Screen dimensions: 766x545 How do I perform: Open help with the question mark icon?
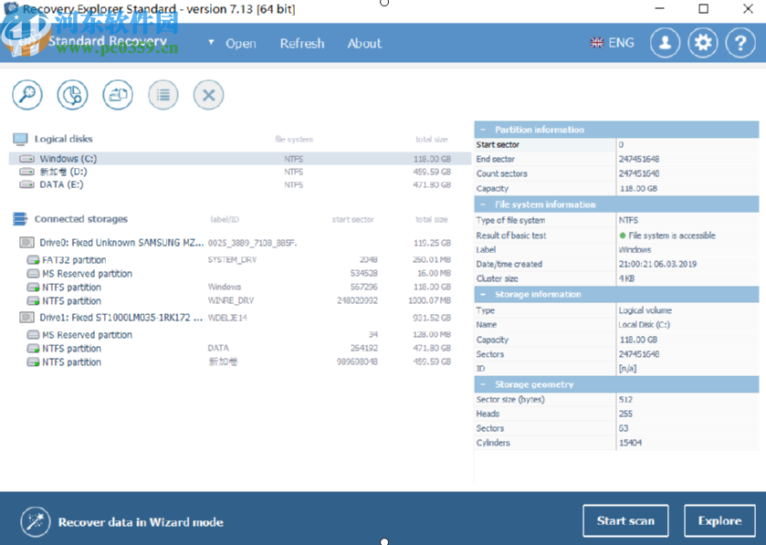(x=740, y=43)
